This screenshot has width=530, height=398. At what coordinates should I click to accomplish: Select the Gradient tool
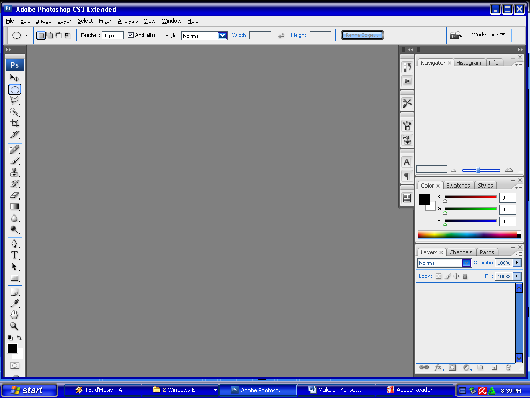[x=14, y=206]
